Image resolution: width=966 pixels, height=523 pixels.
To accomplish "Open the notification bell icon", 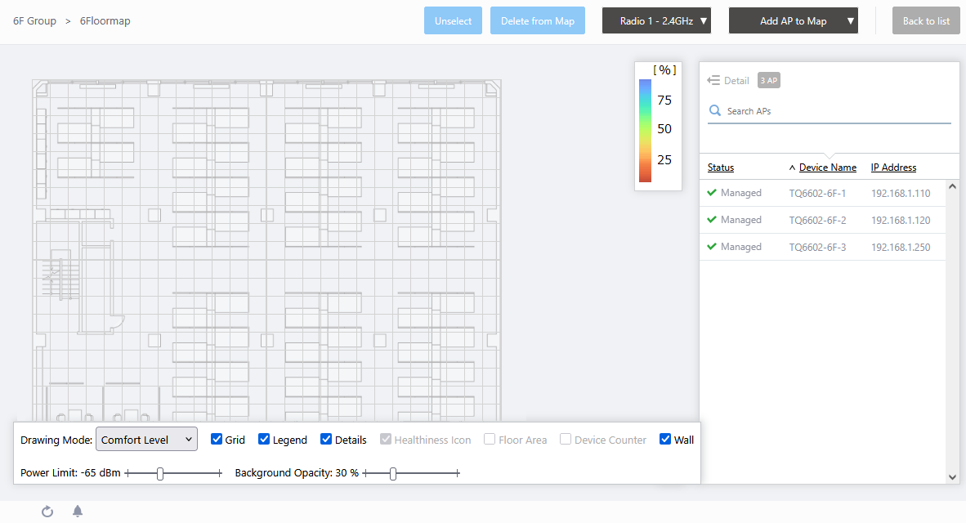I will pyautogui.click(x=78, y=512).
